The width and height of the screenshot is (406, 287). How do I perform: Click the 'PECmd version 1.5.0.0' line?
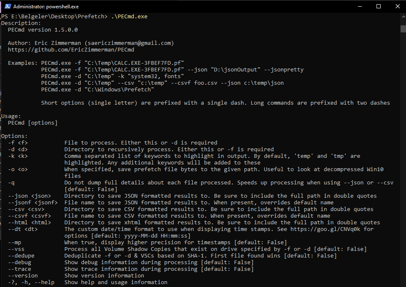click(x=42, y=30)
